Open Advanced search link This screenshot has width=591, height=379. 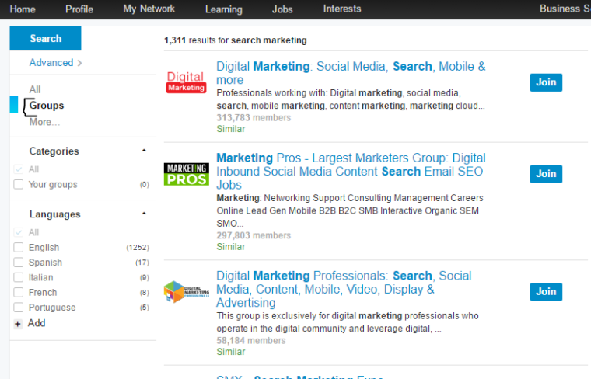51,62
